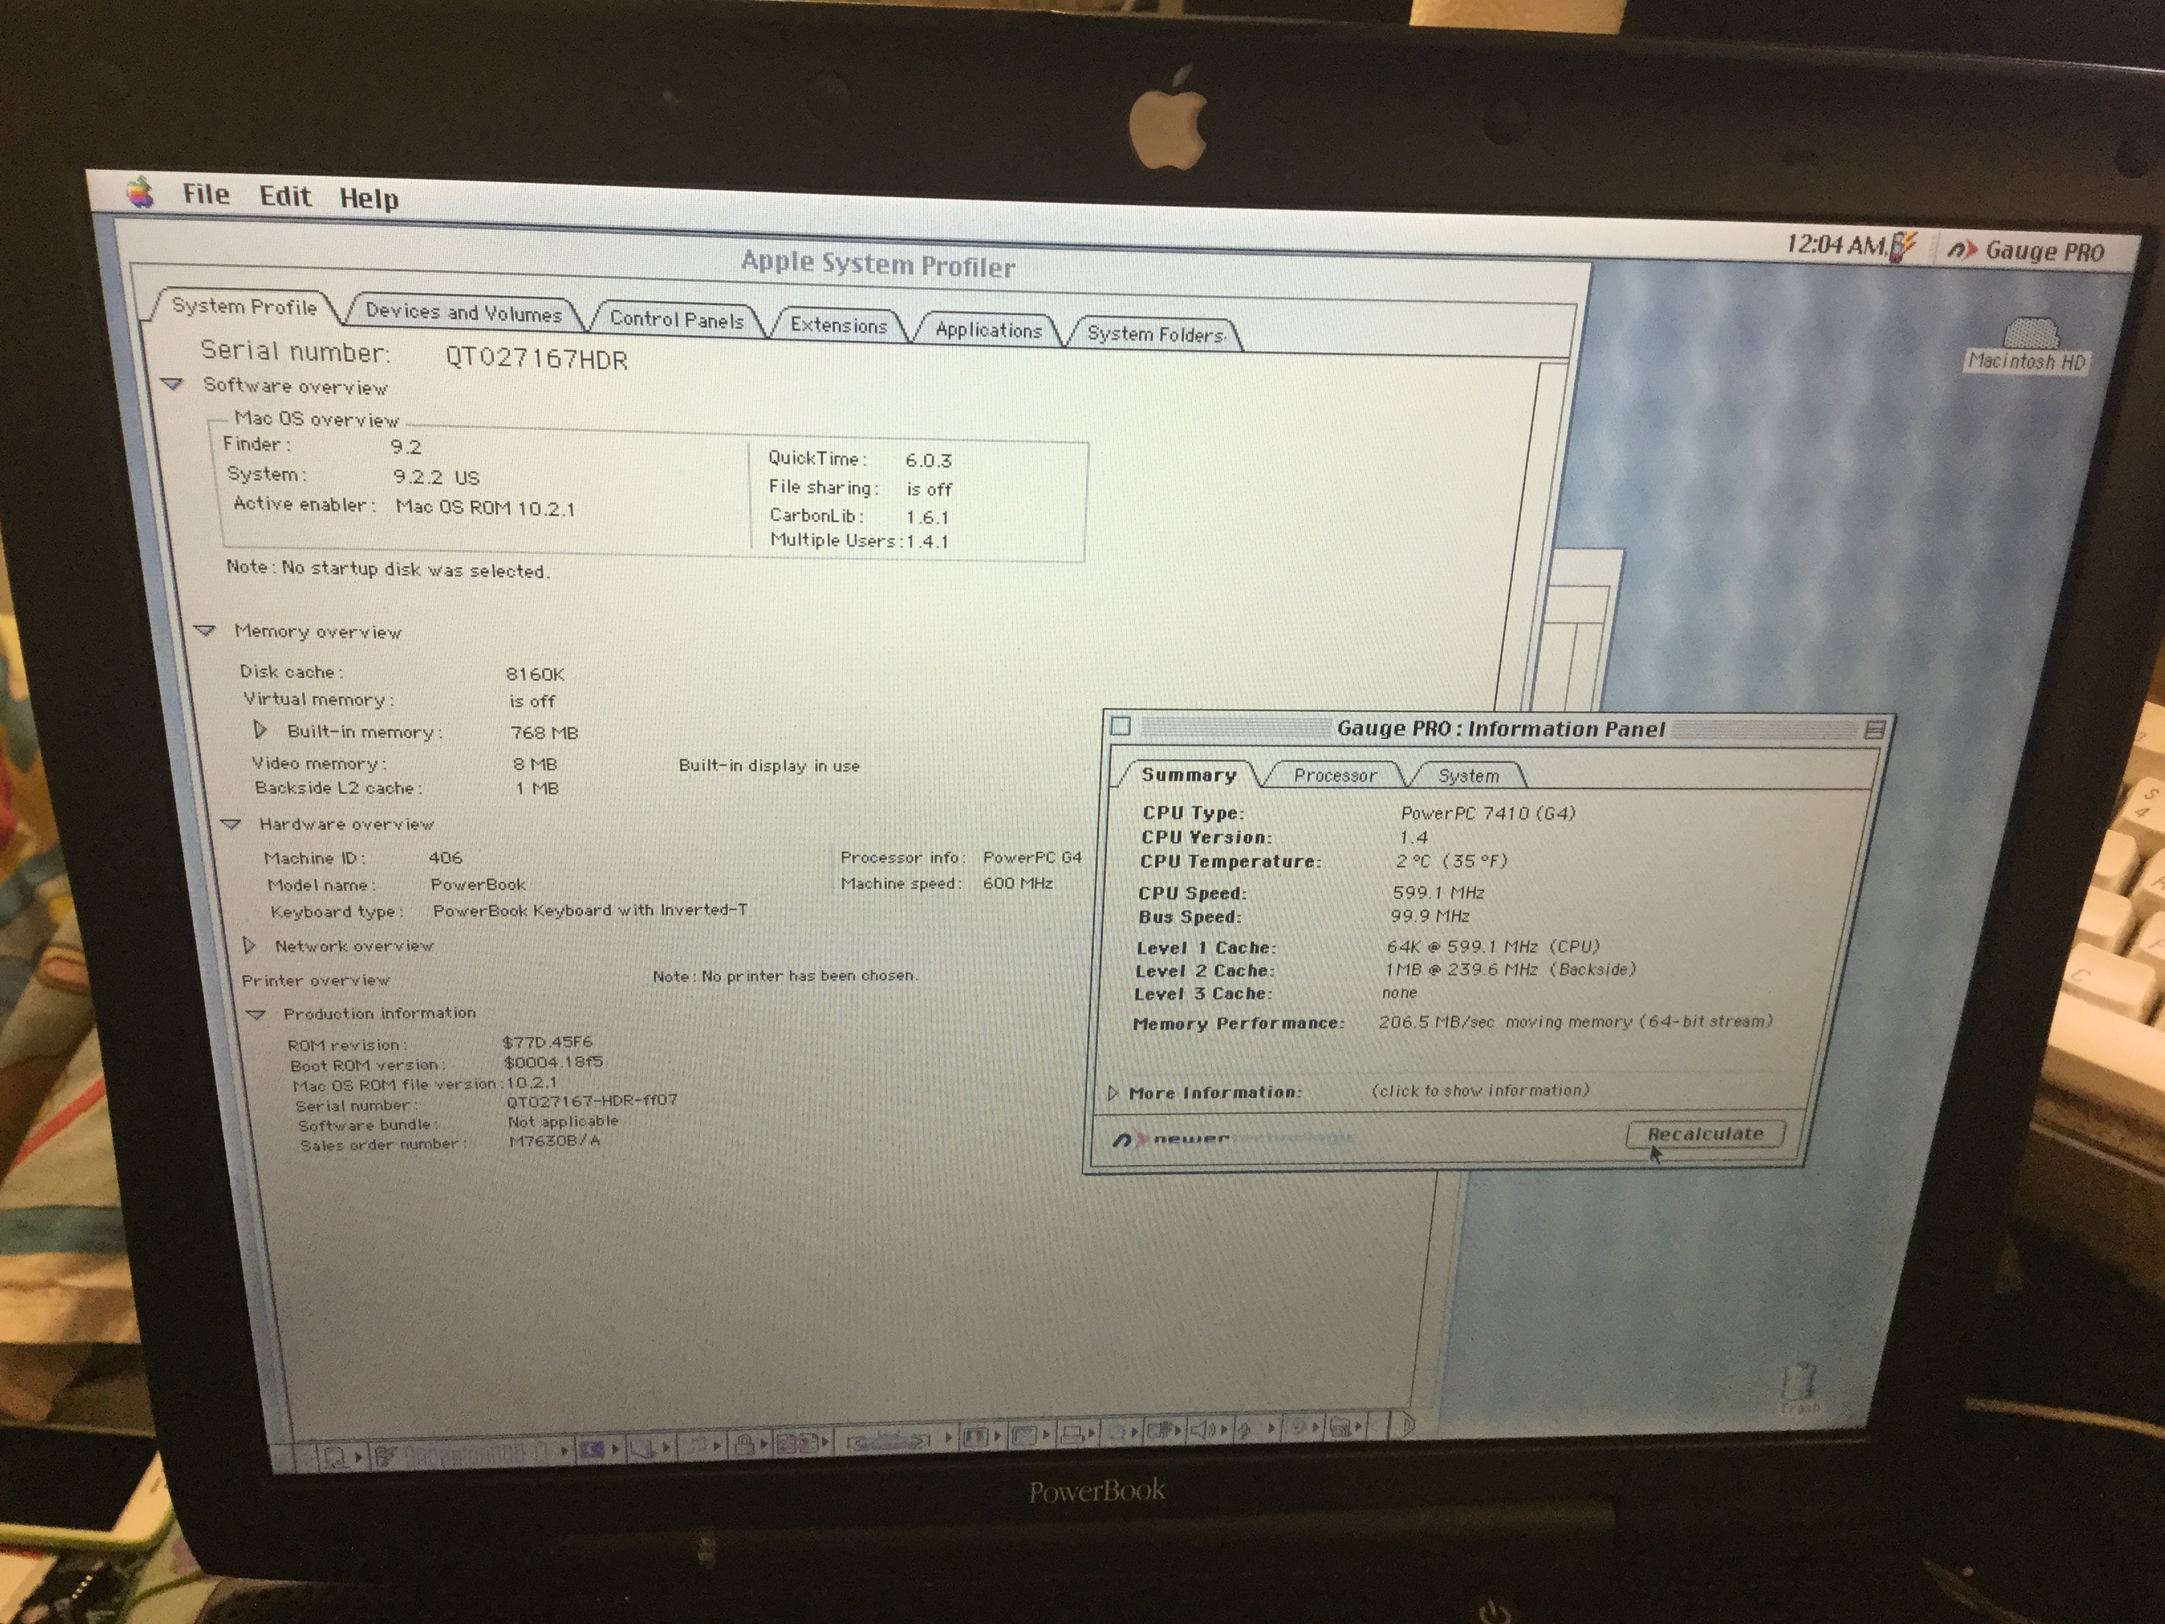This screenshot has height=1624, width=2165.
Task: Click the Keychain lock control strip module
Action: tap(744, 1445)
